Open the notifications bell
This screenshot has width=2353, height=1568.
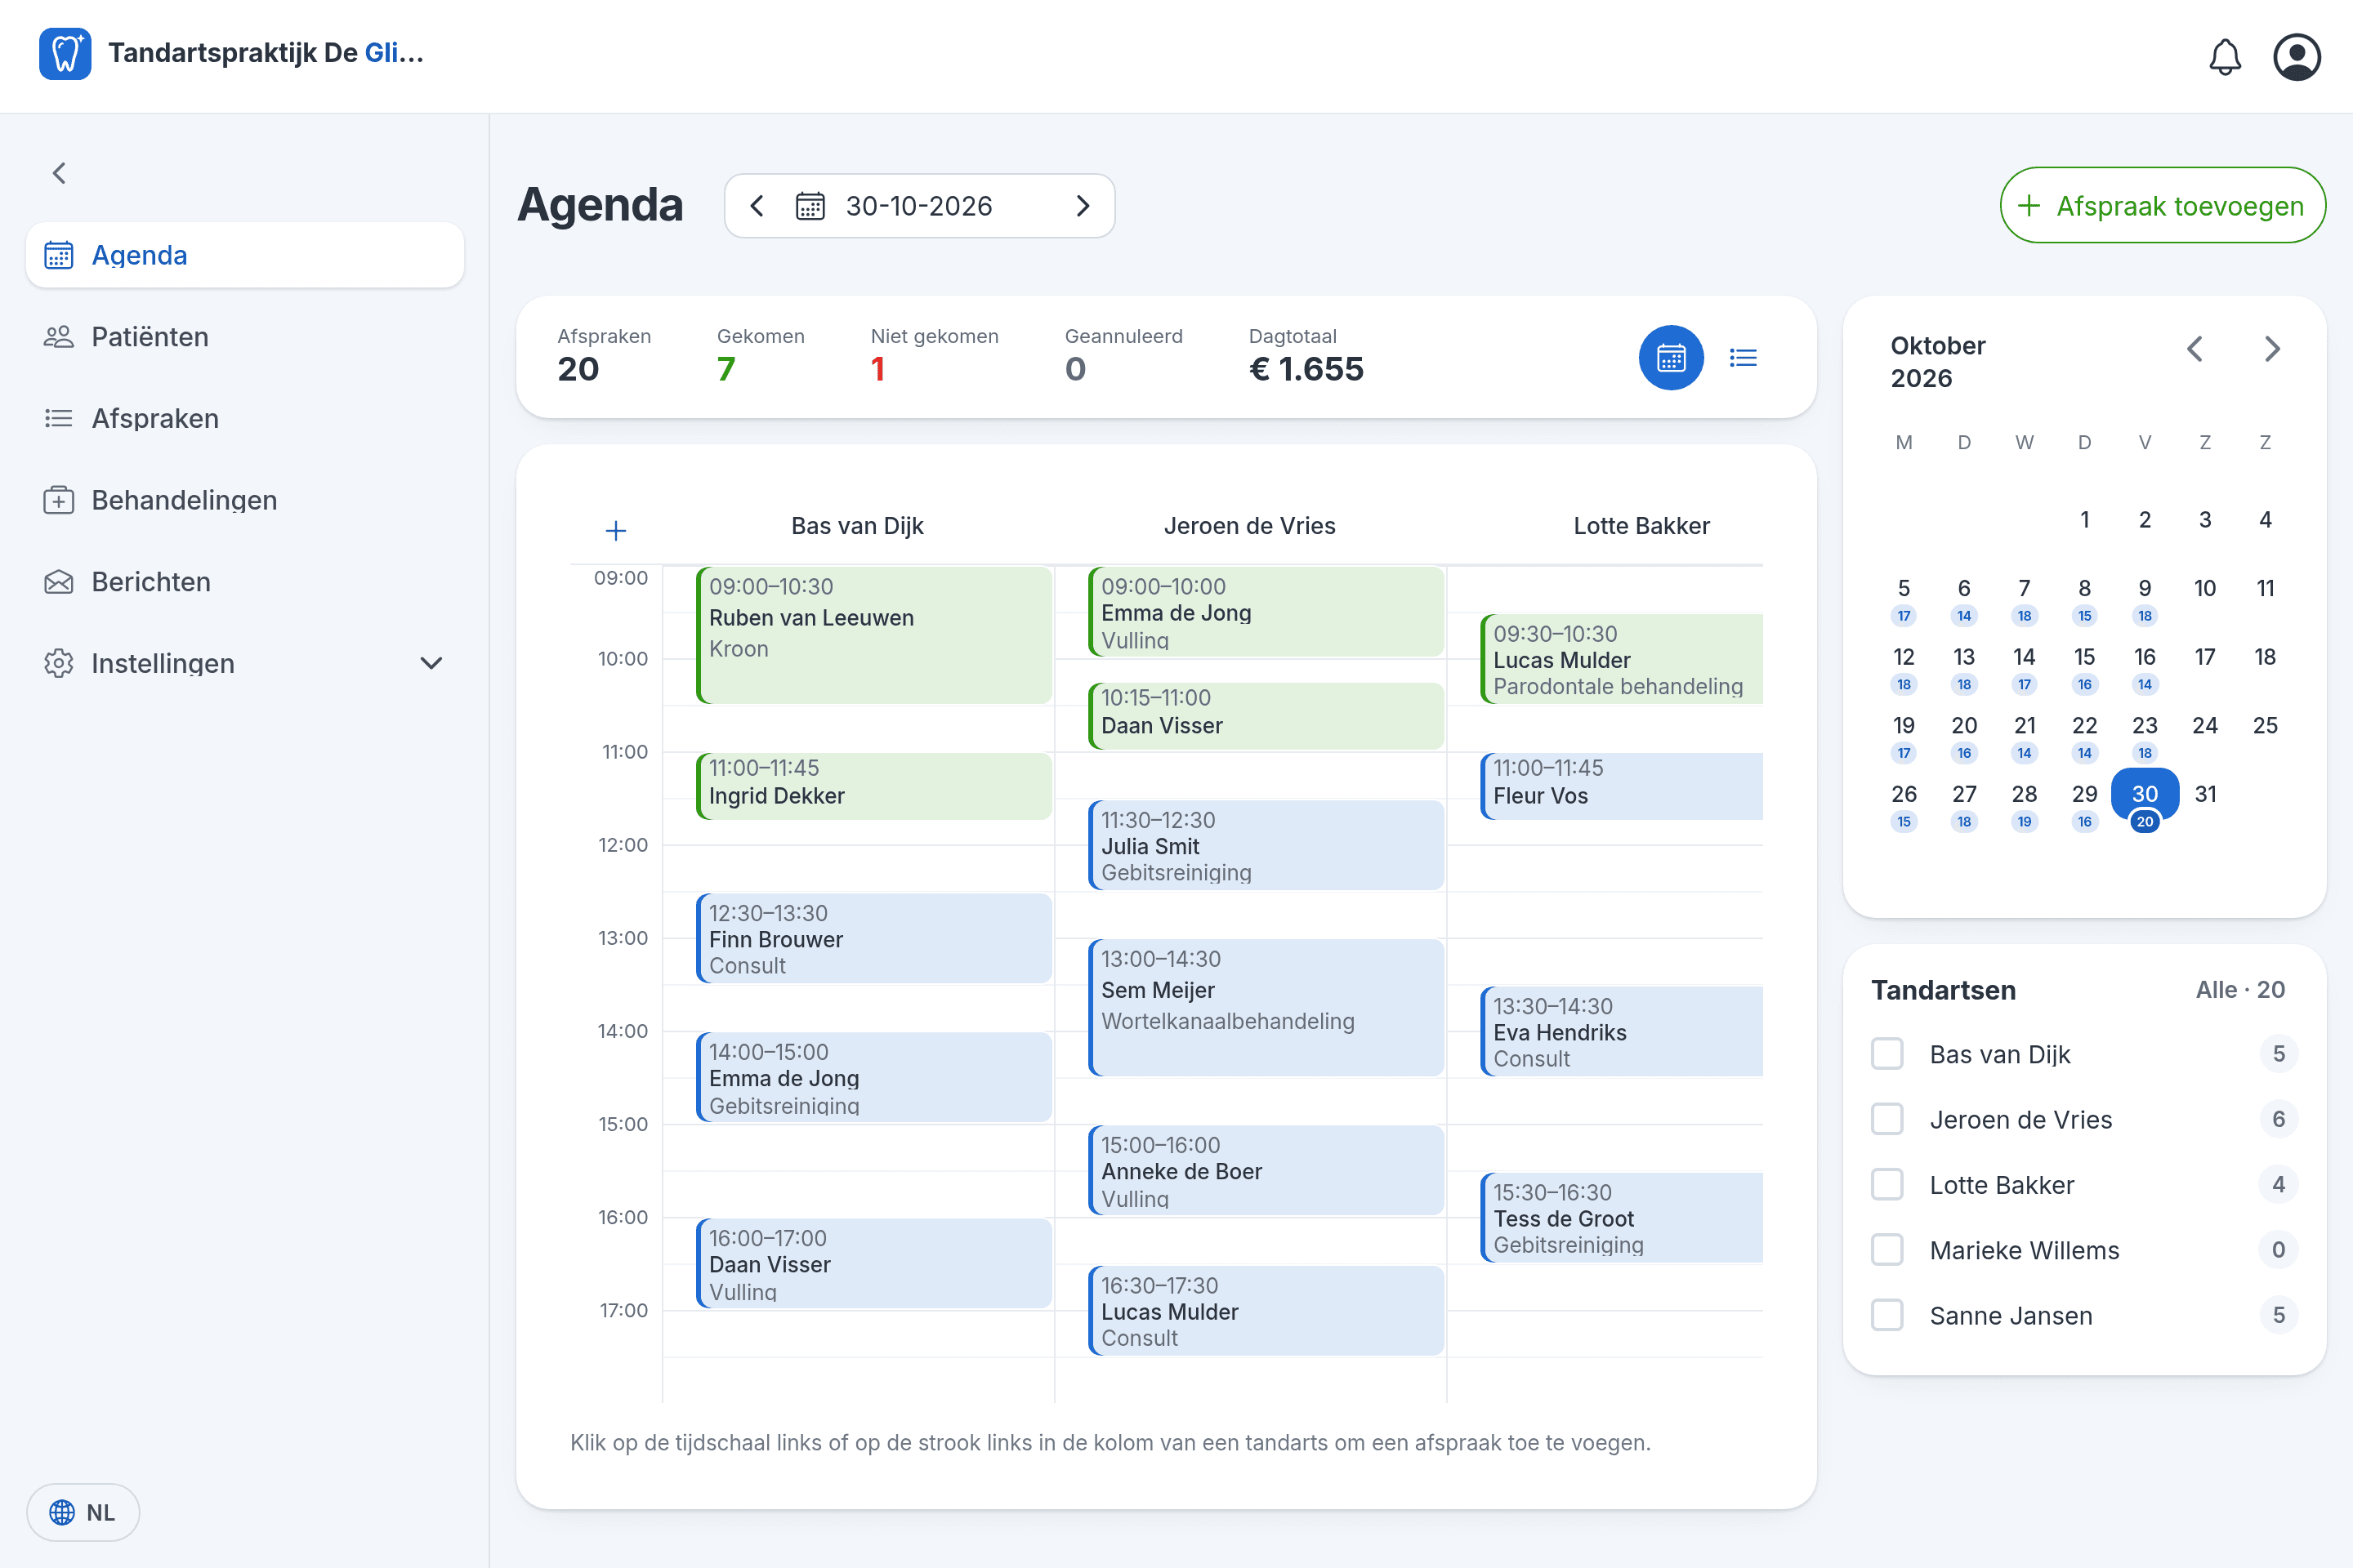(x=2224, y=57)
